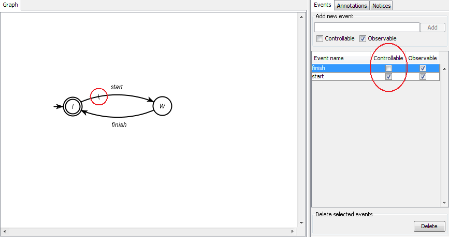This screenshot has height=237, width=449.
Task: Open the Notices tab
Action: click(382, 5)
